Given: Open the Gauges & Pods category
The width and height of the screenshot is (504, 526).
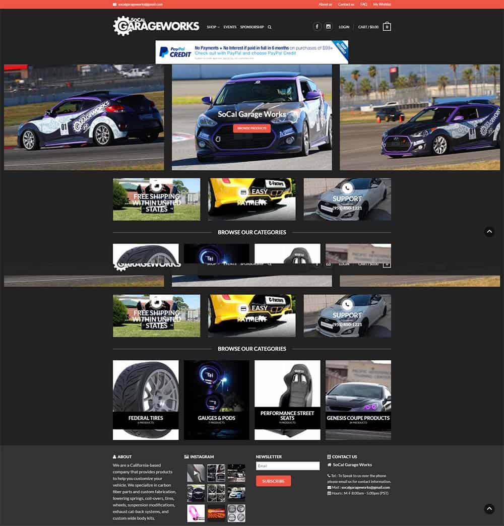Looking at the screenshot, I should coord(216,400).
